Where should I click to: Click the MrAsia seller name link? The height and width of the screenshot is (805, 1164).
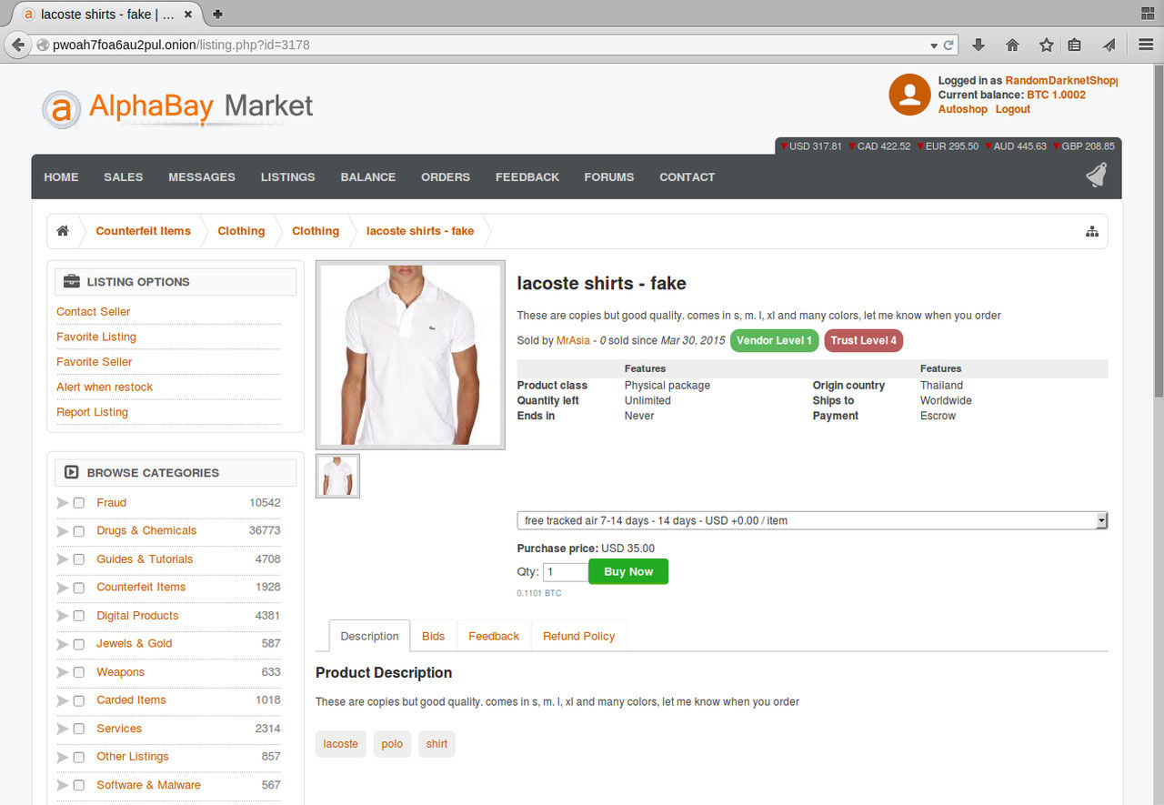point(573,340)
